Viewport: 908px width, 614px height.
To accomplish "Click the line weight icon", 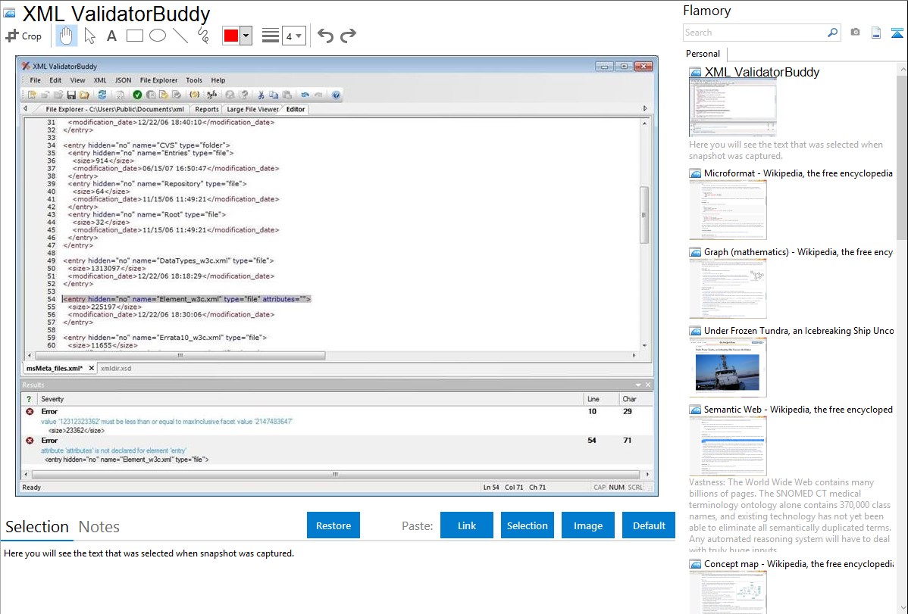I will pos(271,36).
